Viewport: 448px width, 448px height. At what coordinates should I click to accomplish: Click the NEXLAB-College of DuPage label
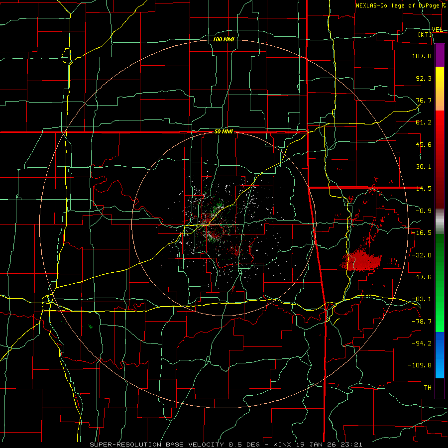398,5
